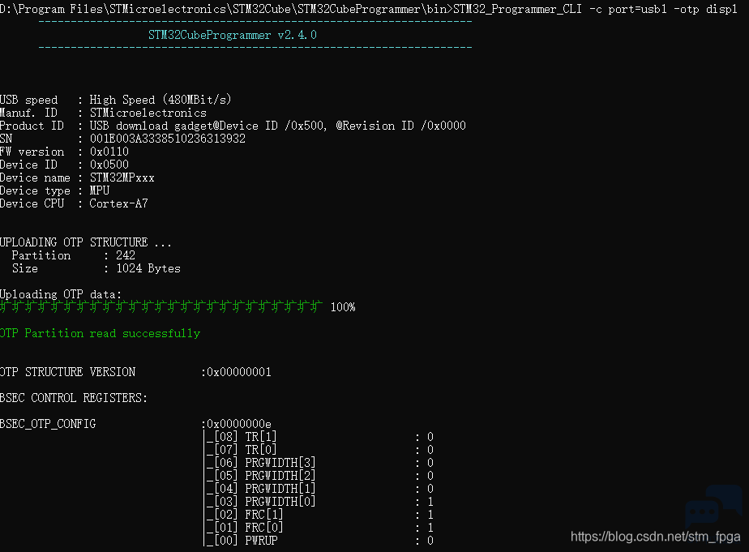Click the Uploading OTP data label
Image resolution: width=749 pixels, height=552 pixels.
61,294
